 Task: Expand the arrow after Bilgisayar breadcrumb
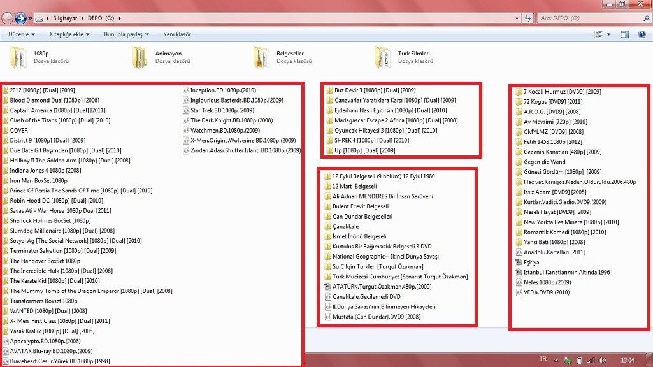pyautogui.click(x=82, y=18)
